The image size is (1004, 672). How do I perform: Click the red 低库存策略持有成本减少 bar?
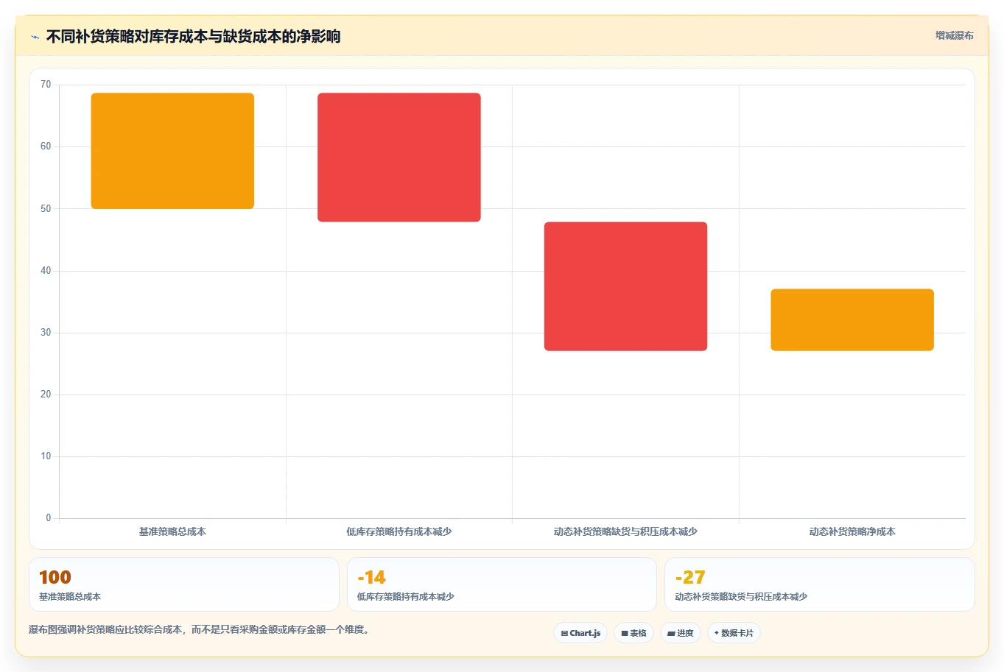[x=399, y=158]
